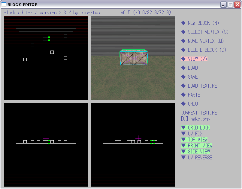The height and width of the screenshot is (189, 242).
Task: Choose LOAD from the command list
Action: [192, 68]
